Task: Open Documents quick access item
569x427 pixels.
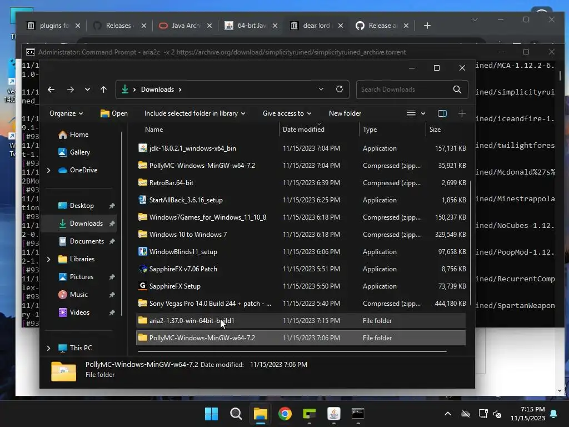Action: 82,241
